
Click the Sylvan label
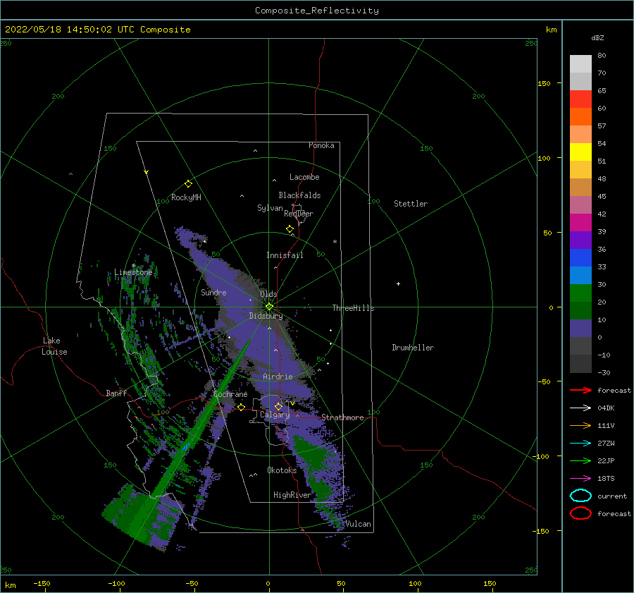click(270, 208)
